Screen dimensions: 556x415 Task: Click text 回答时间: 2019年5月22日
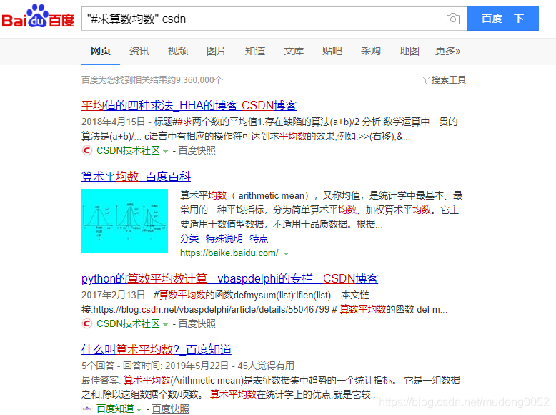pyautogui.click(x=176, y=366)
